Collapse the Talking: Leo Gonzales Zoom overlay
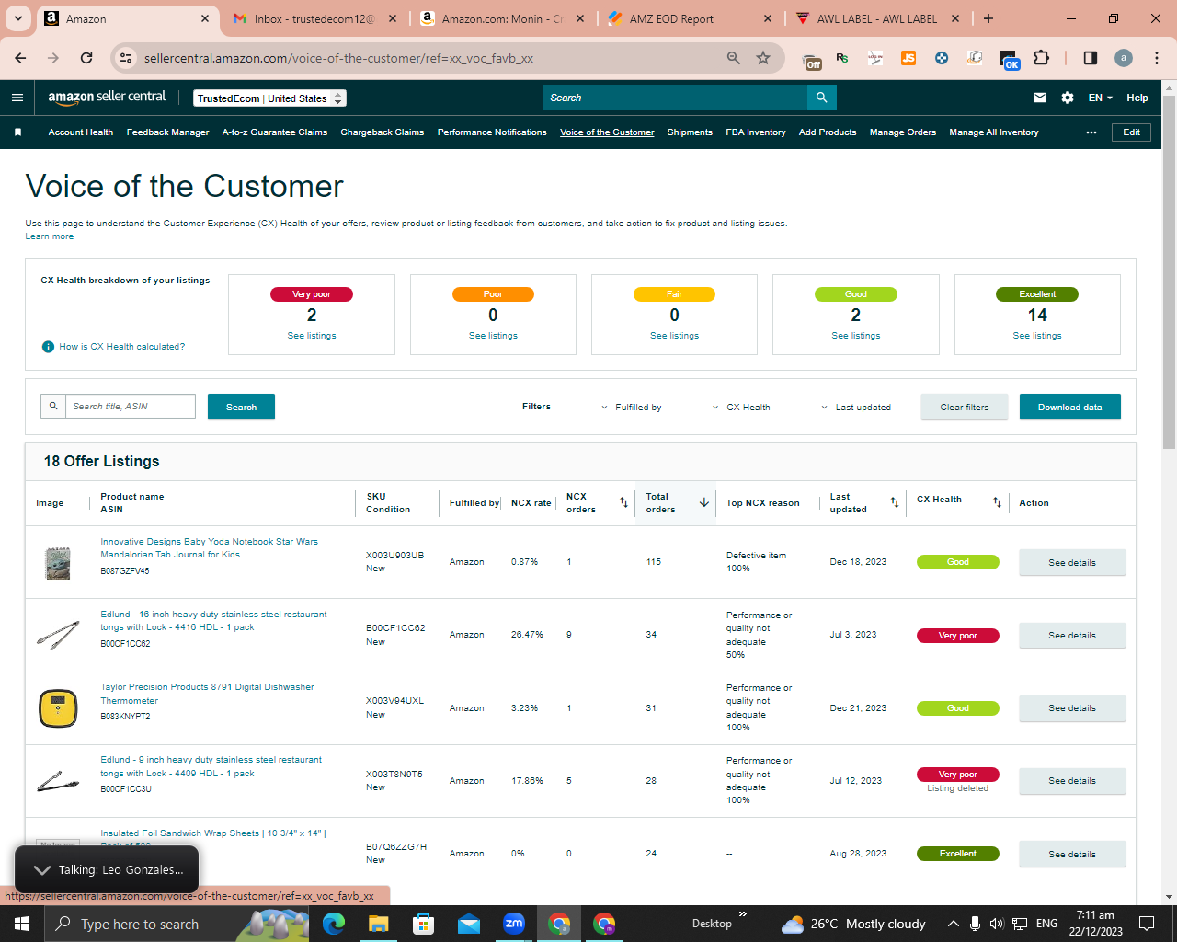 pyautogui.click(x=42, y=870)
